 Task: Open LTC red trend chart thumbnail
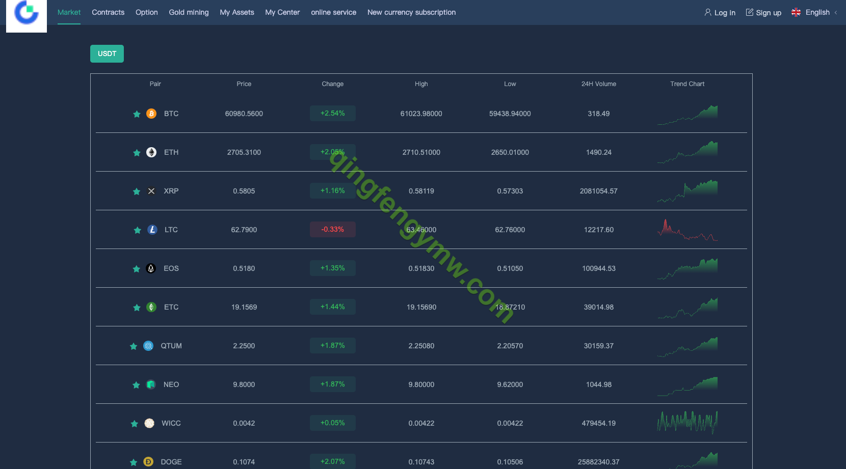(x=688, y=230)
